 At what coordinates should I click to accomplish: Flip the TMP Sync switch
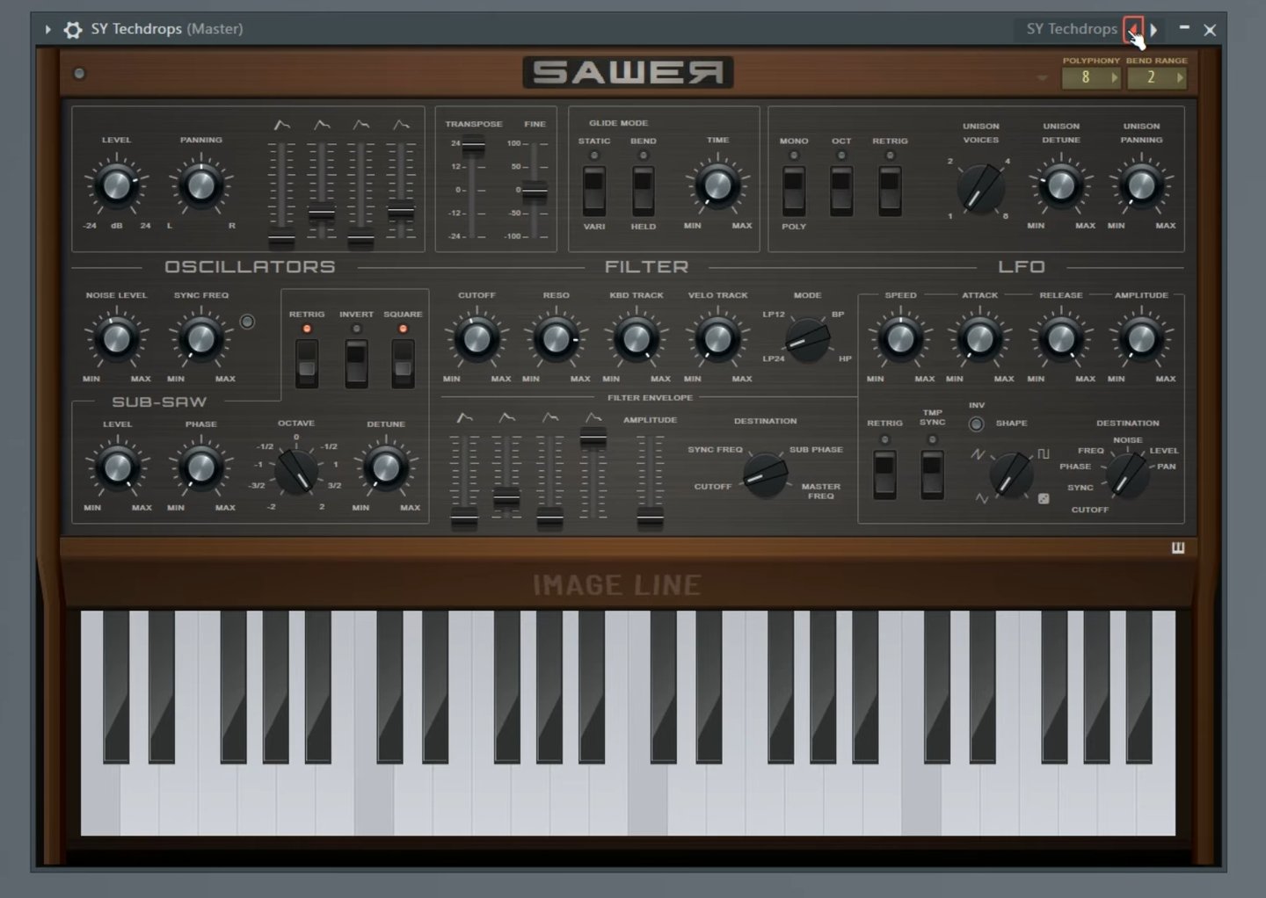tap(932, 474)
